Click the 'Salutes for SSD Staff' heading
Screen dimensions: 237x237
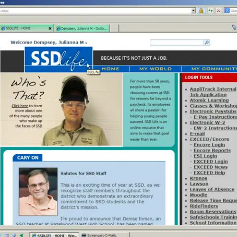click(x=83, y=173)
